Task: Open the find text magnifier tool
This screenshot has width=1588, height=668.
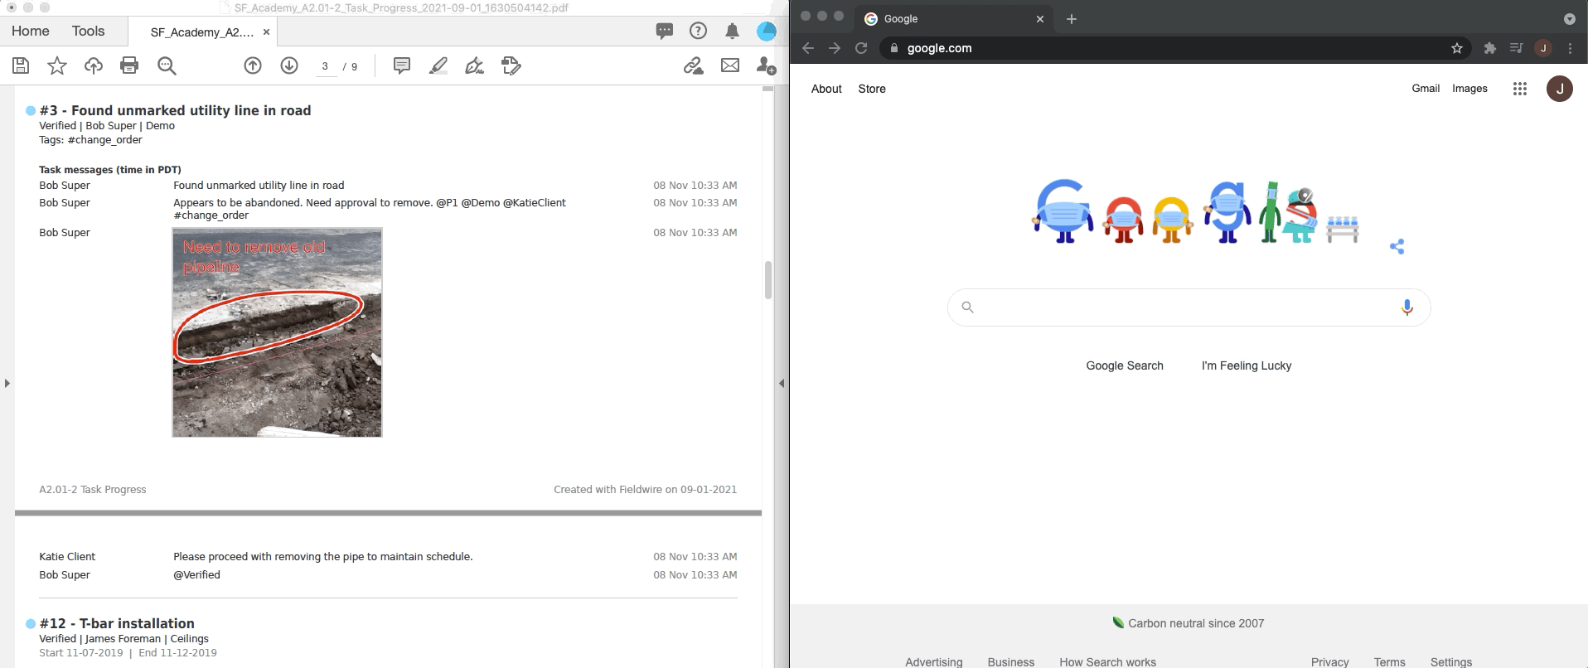Action: click(x=167, y=65)
